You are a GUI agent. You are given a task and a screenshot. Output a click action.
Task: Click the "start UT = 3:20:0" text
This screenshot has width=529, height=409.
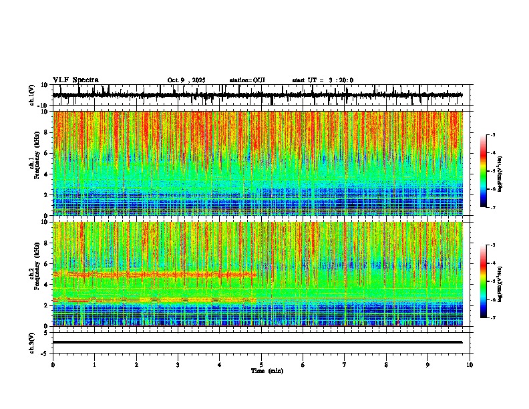[323, 80]
